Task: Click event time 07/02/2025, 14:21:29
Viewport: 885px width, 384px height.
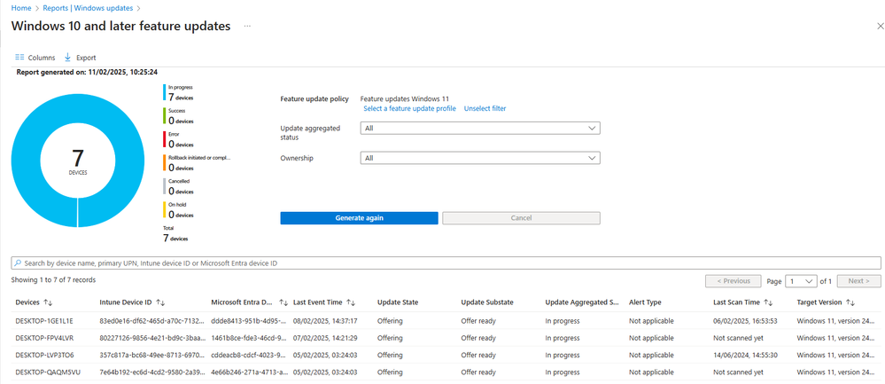Action: tap(323, 338)
